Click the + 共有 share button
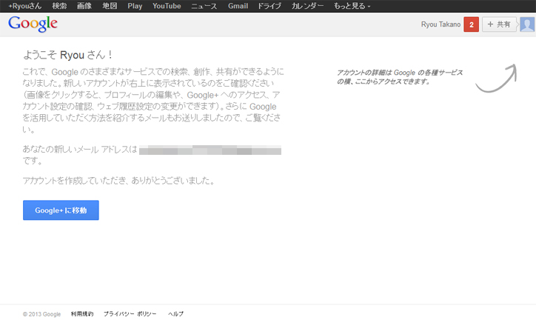 click(x=499, y=24)
